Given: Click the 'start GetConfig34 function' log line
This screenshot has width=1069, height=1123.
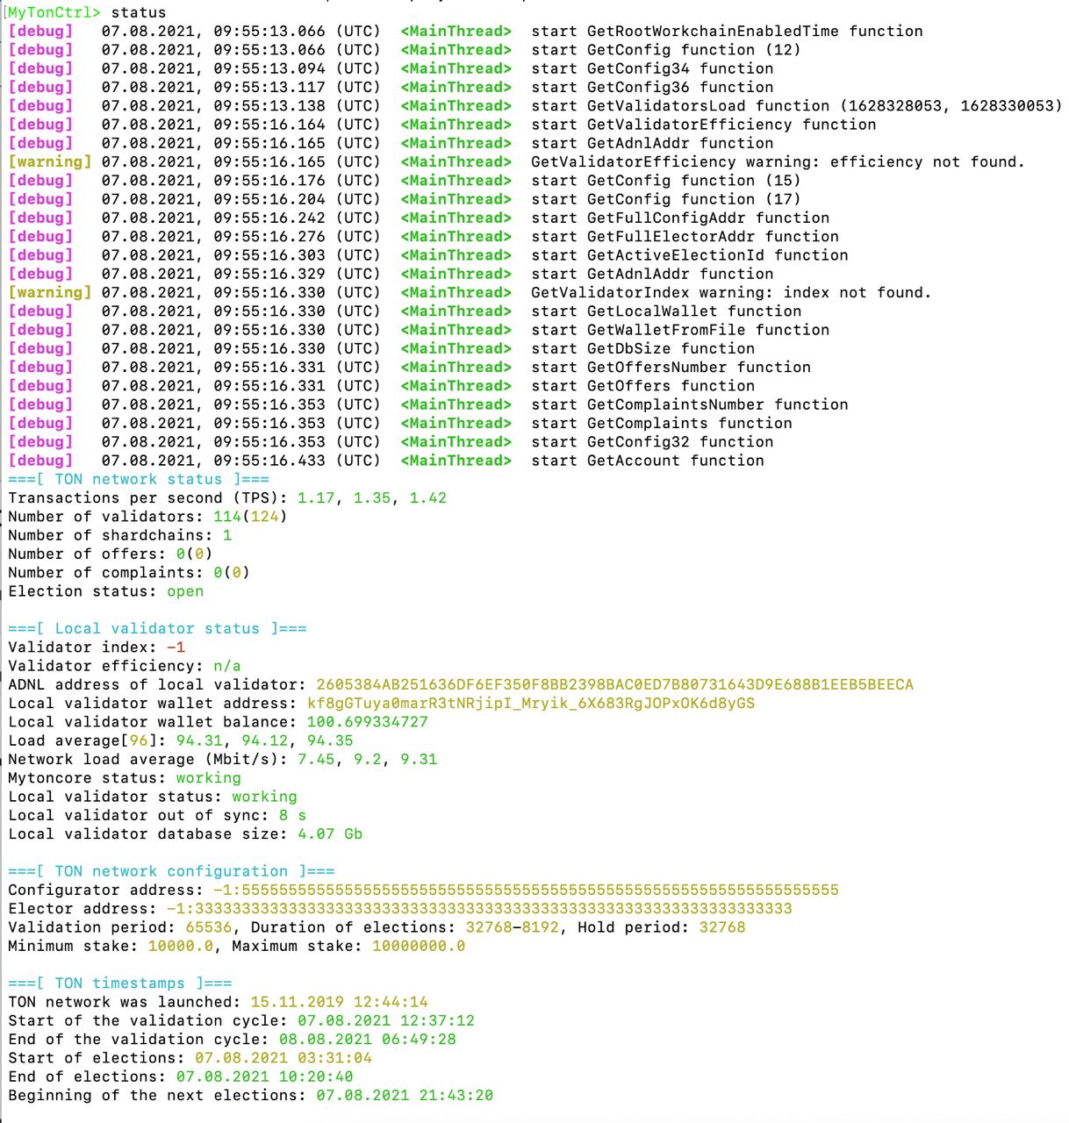Looking at the screenshot, I should (652, 68).
